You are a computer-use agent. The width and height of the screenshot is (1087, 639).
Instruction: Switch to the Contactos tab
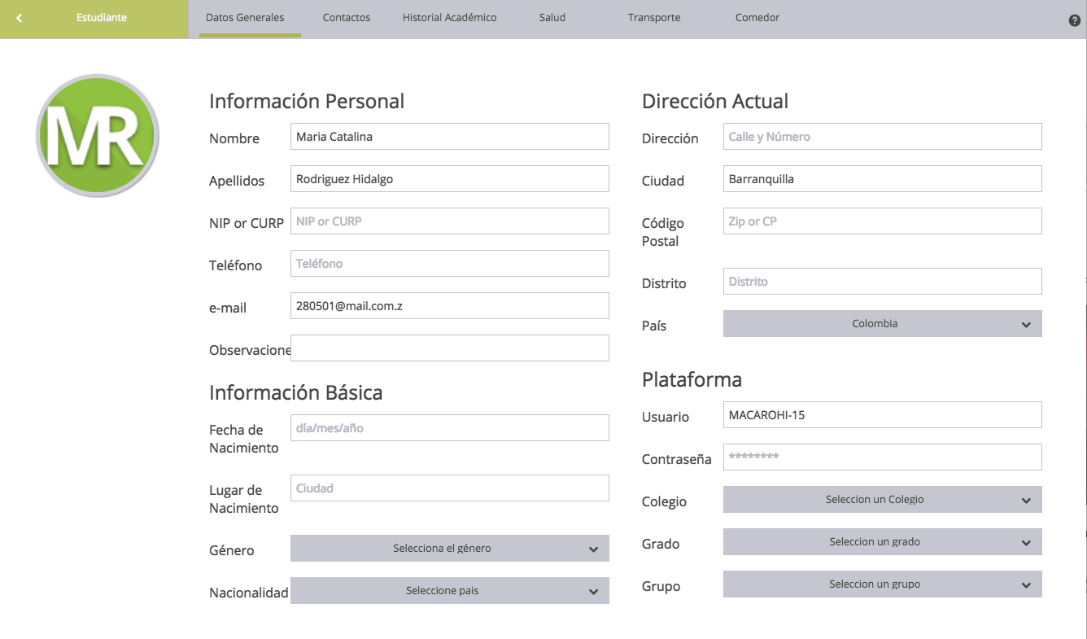tap(346, 18)
